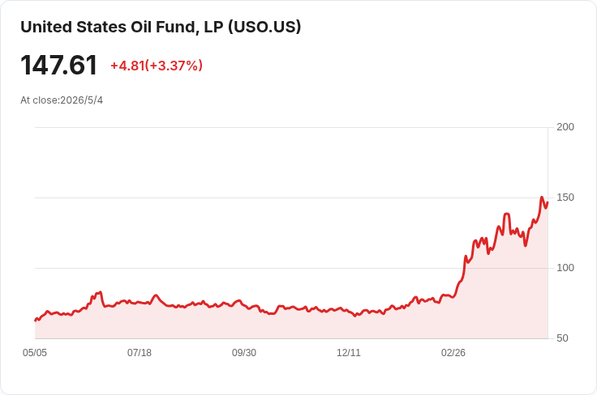
Task: Click the 50 y-axis label
Action: (562, 338)
